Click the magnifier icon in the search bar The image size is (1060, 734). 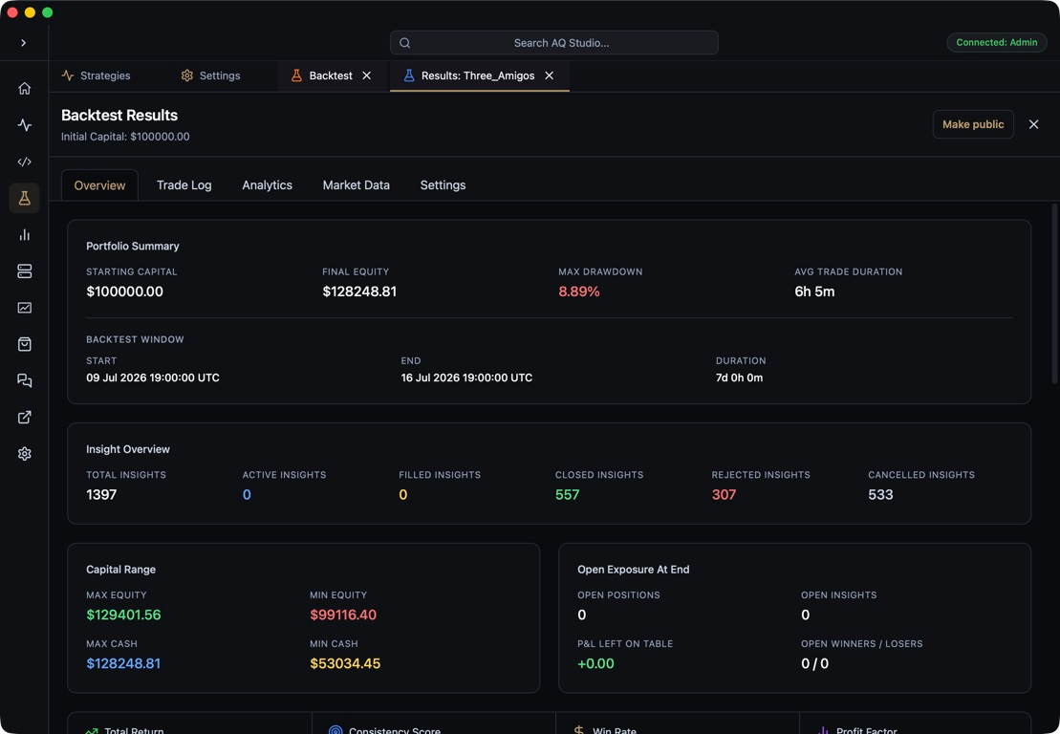point(405,43)
